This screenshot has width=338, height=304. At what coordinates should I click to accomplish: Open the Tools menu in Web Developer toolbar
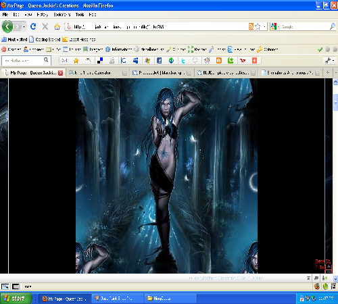(x=217, y=49)
